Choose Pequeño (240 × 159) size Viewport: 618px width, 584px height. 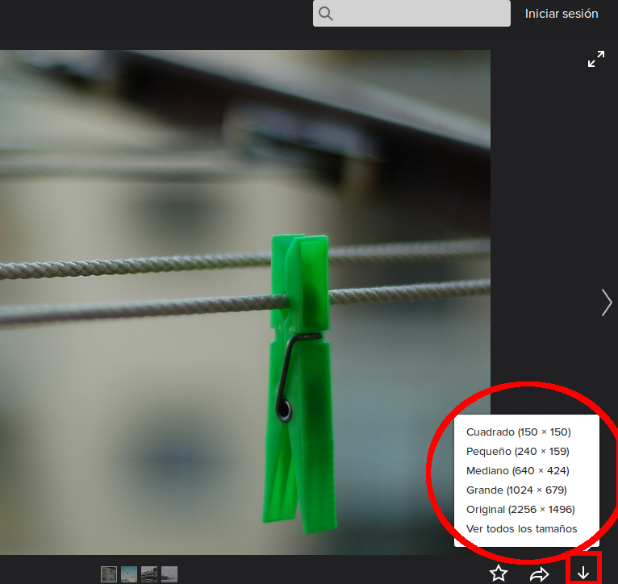coord(517,451)
